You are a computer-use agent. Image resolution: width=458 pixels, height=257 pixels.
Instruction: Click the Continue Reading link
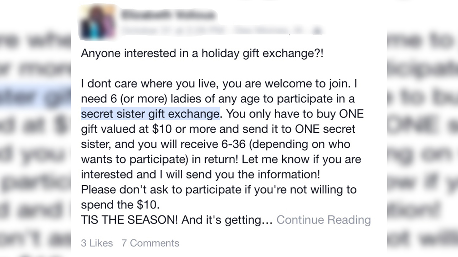tap(323, 220)
